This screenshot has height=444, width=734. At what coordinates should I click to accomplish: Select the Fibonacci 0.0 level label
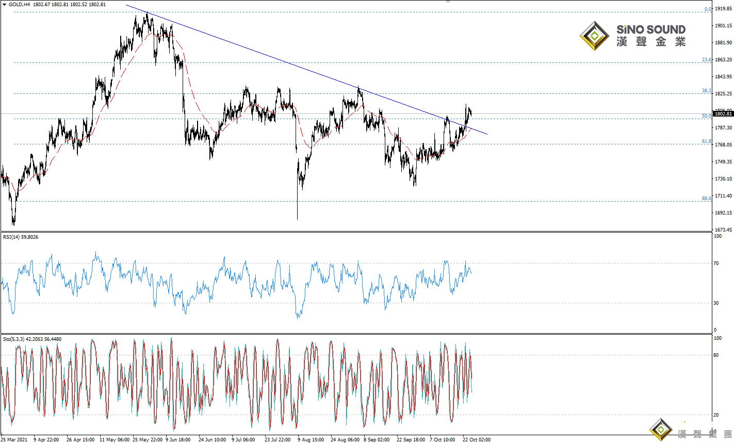(708, 9)
